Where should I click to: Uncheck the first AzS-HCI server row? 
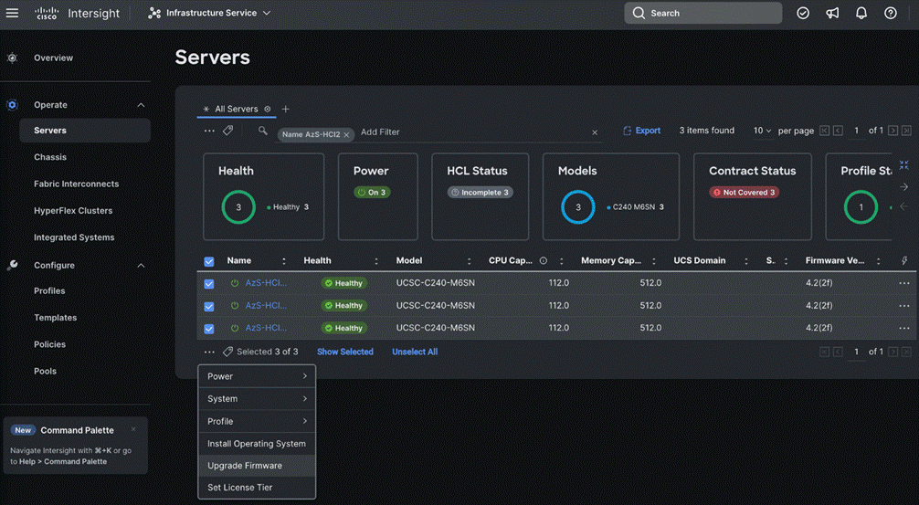point(208,284)
